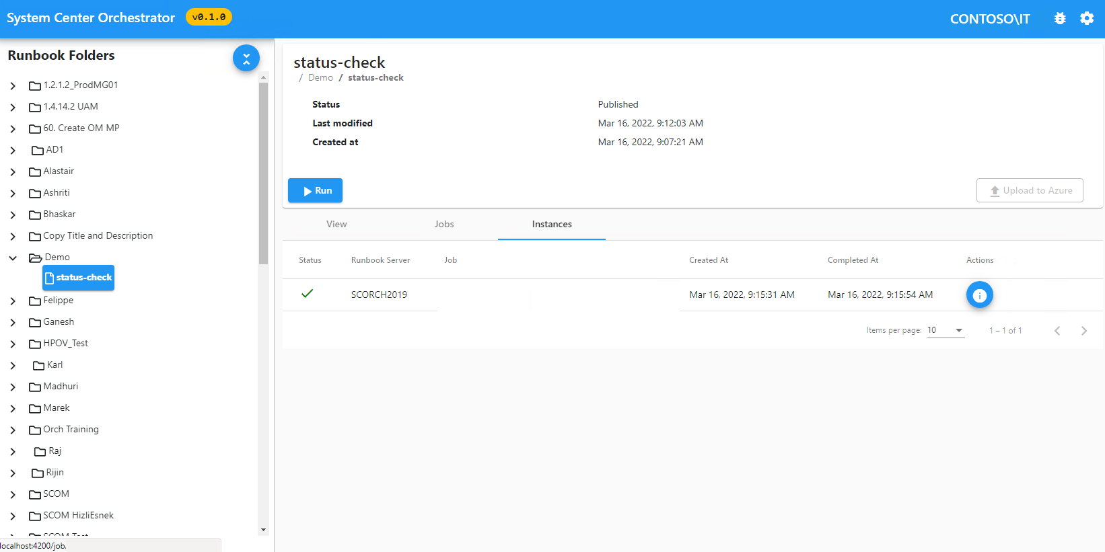Collapse the Demo folder

tap(13, 258)
